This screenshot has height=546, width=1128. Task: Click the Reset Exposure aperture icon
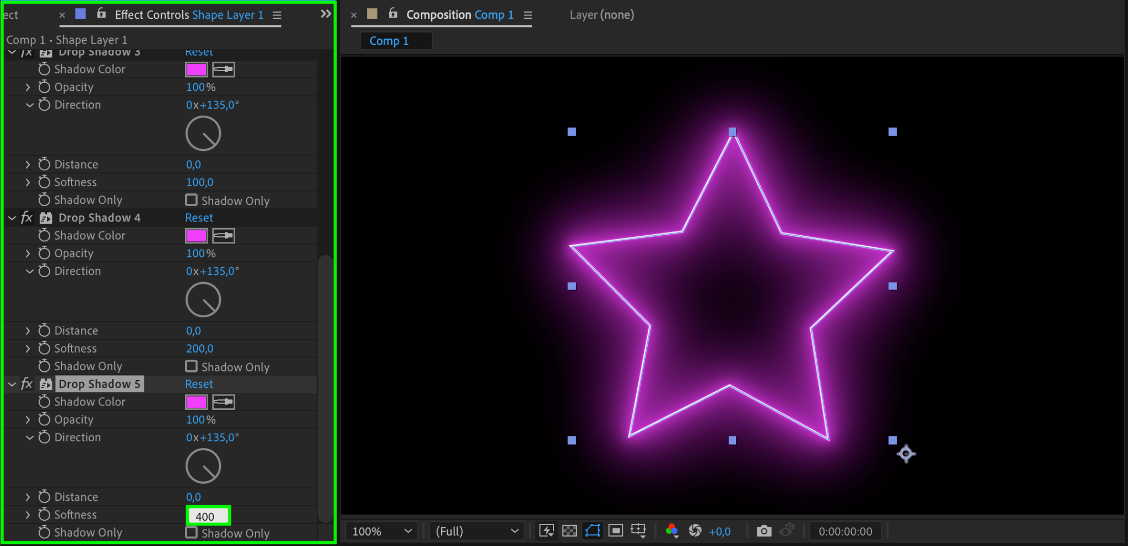695,531
